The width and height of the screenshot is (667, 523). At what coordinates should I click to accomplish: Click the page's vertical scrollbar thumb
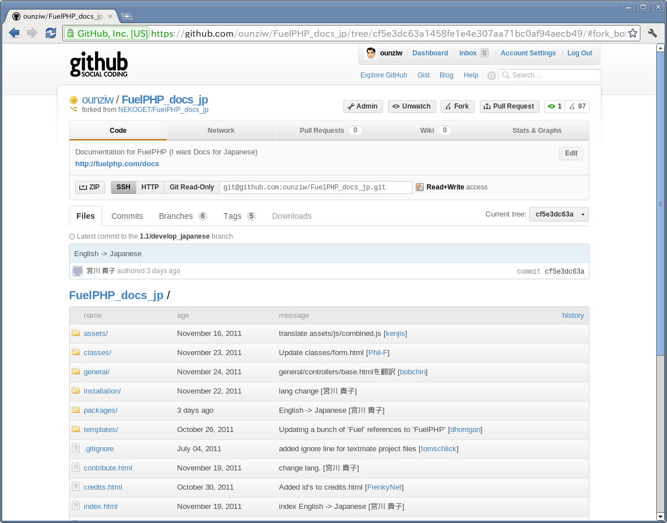(x=660, y=204)
